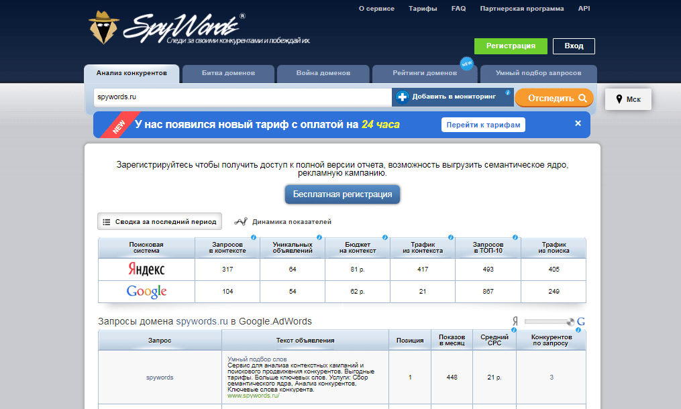Click Yandex budget value 81 р.
681x409 pixels.
358,269
